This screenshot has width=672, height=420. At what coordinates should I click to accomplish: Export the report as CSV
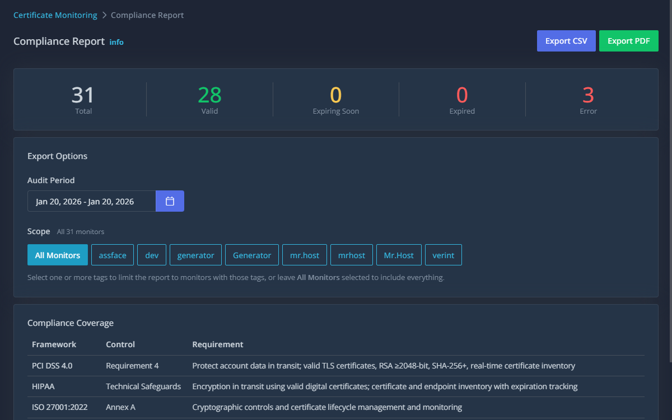(x=566, y=40)
